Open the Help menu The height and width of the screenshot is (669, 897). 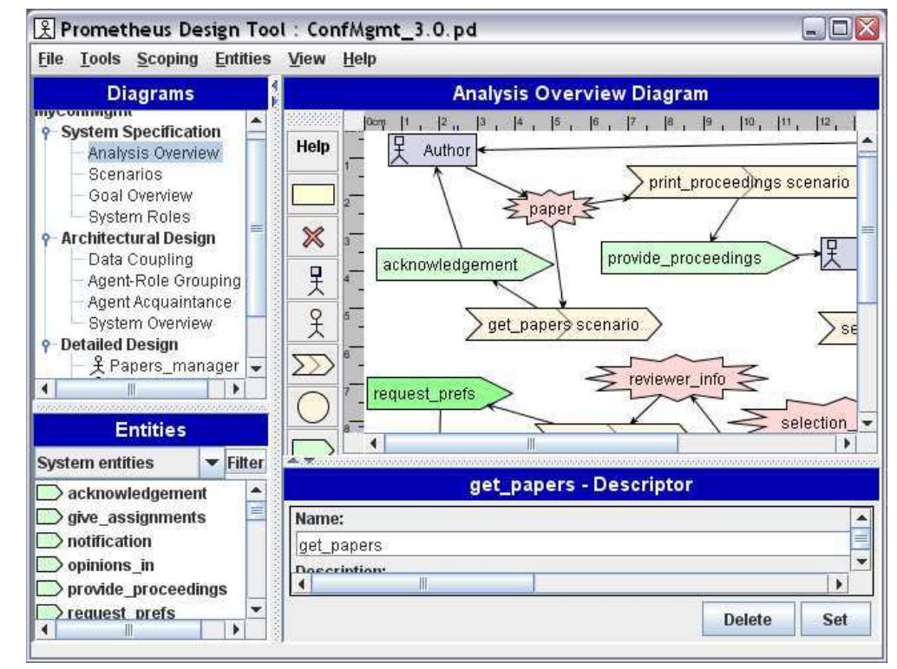point(359,59)
